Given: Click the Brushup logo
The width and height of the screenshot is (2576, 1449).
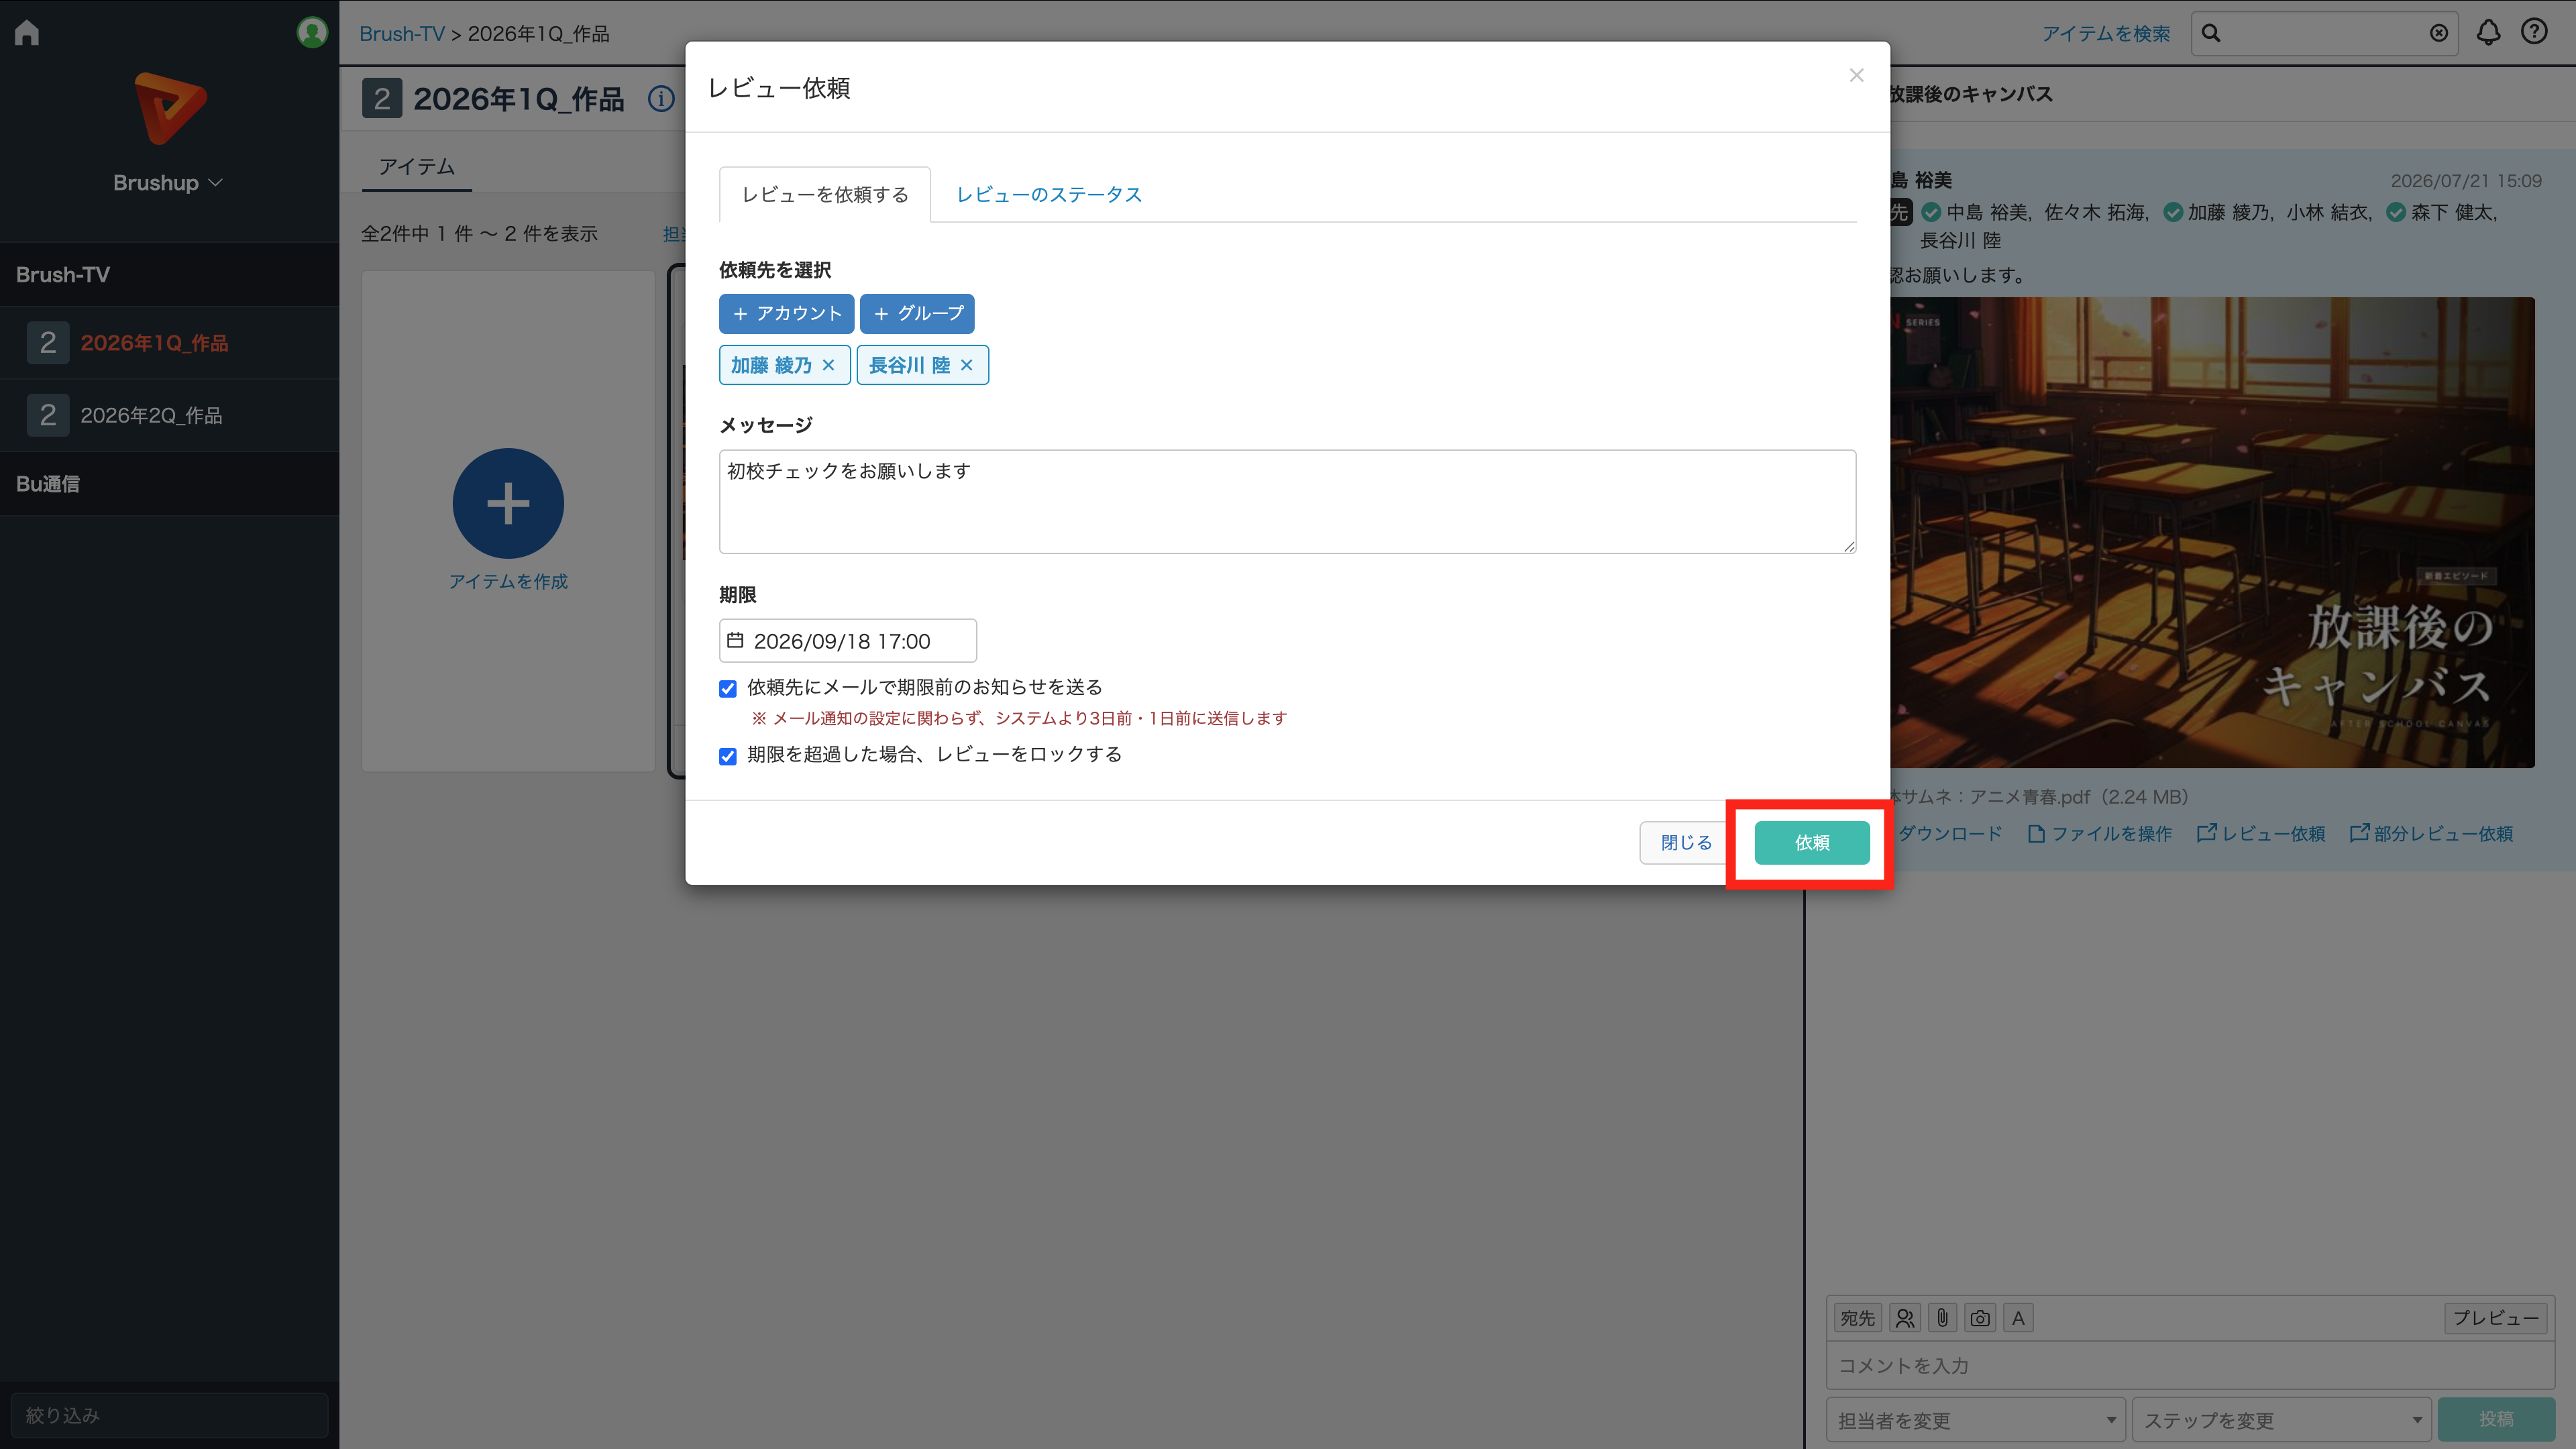Looking at the screenshot, I should pos(170,108).
